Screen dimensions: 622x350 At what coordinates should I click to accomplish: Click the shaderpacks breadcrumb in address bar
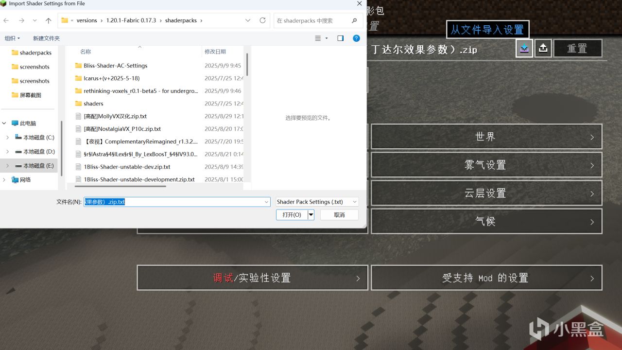pos(180,20)
